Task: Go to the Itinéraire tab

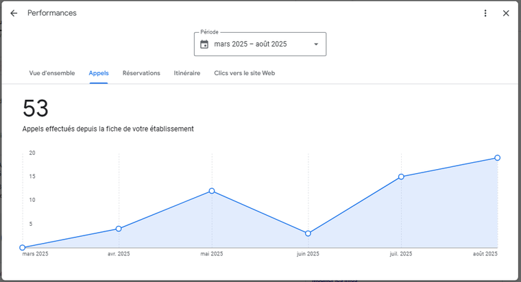Action: pyautogui.click(x=187, y=73)
